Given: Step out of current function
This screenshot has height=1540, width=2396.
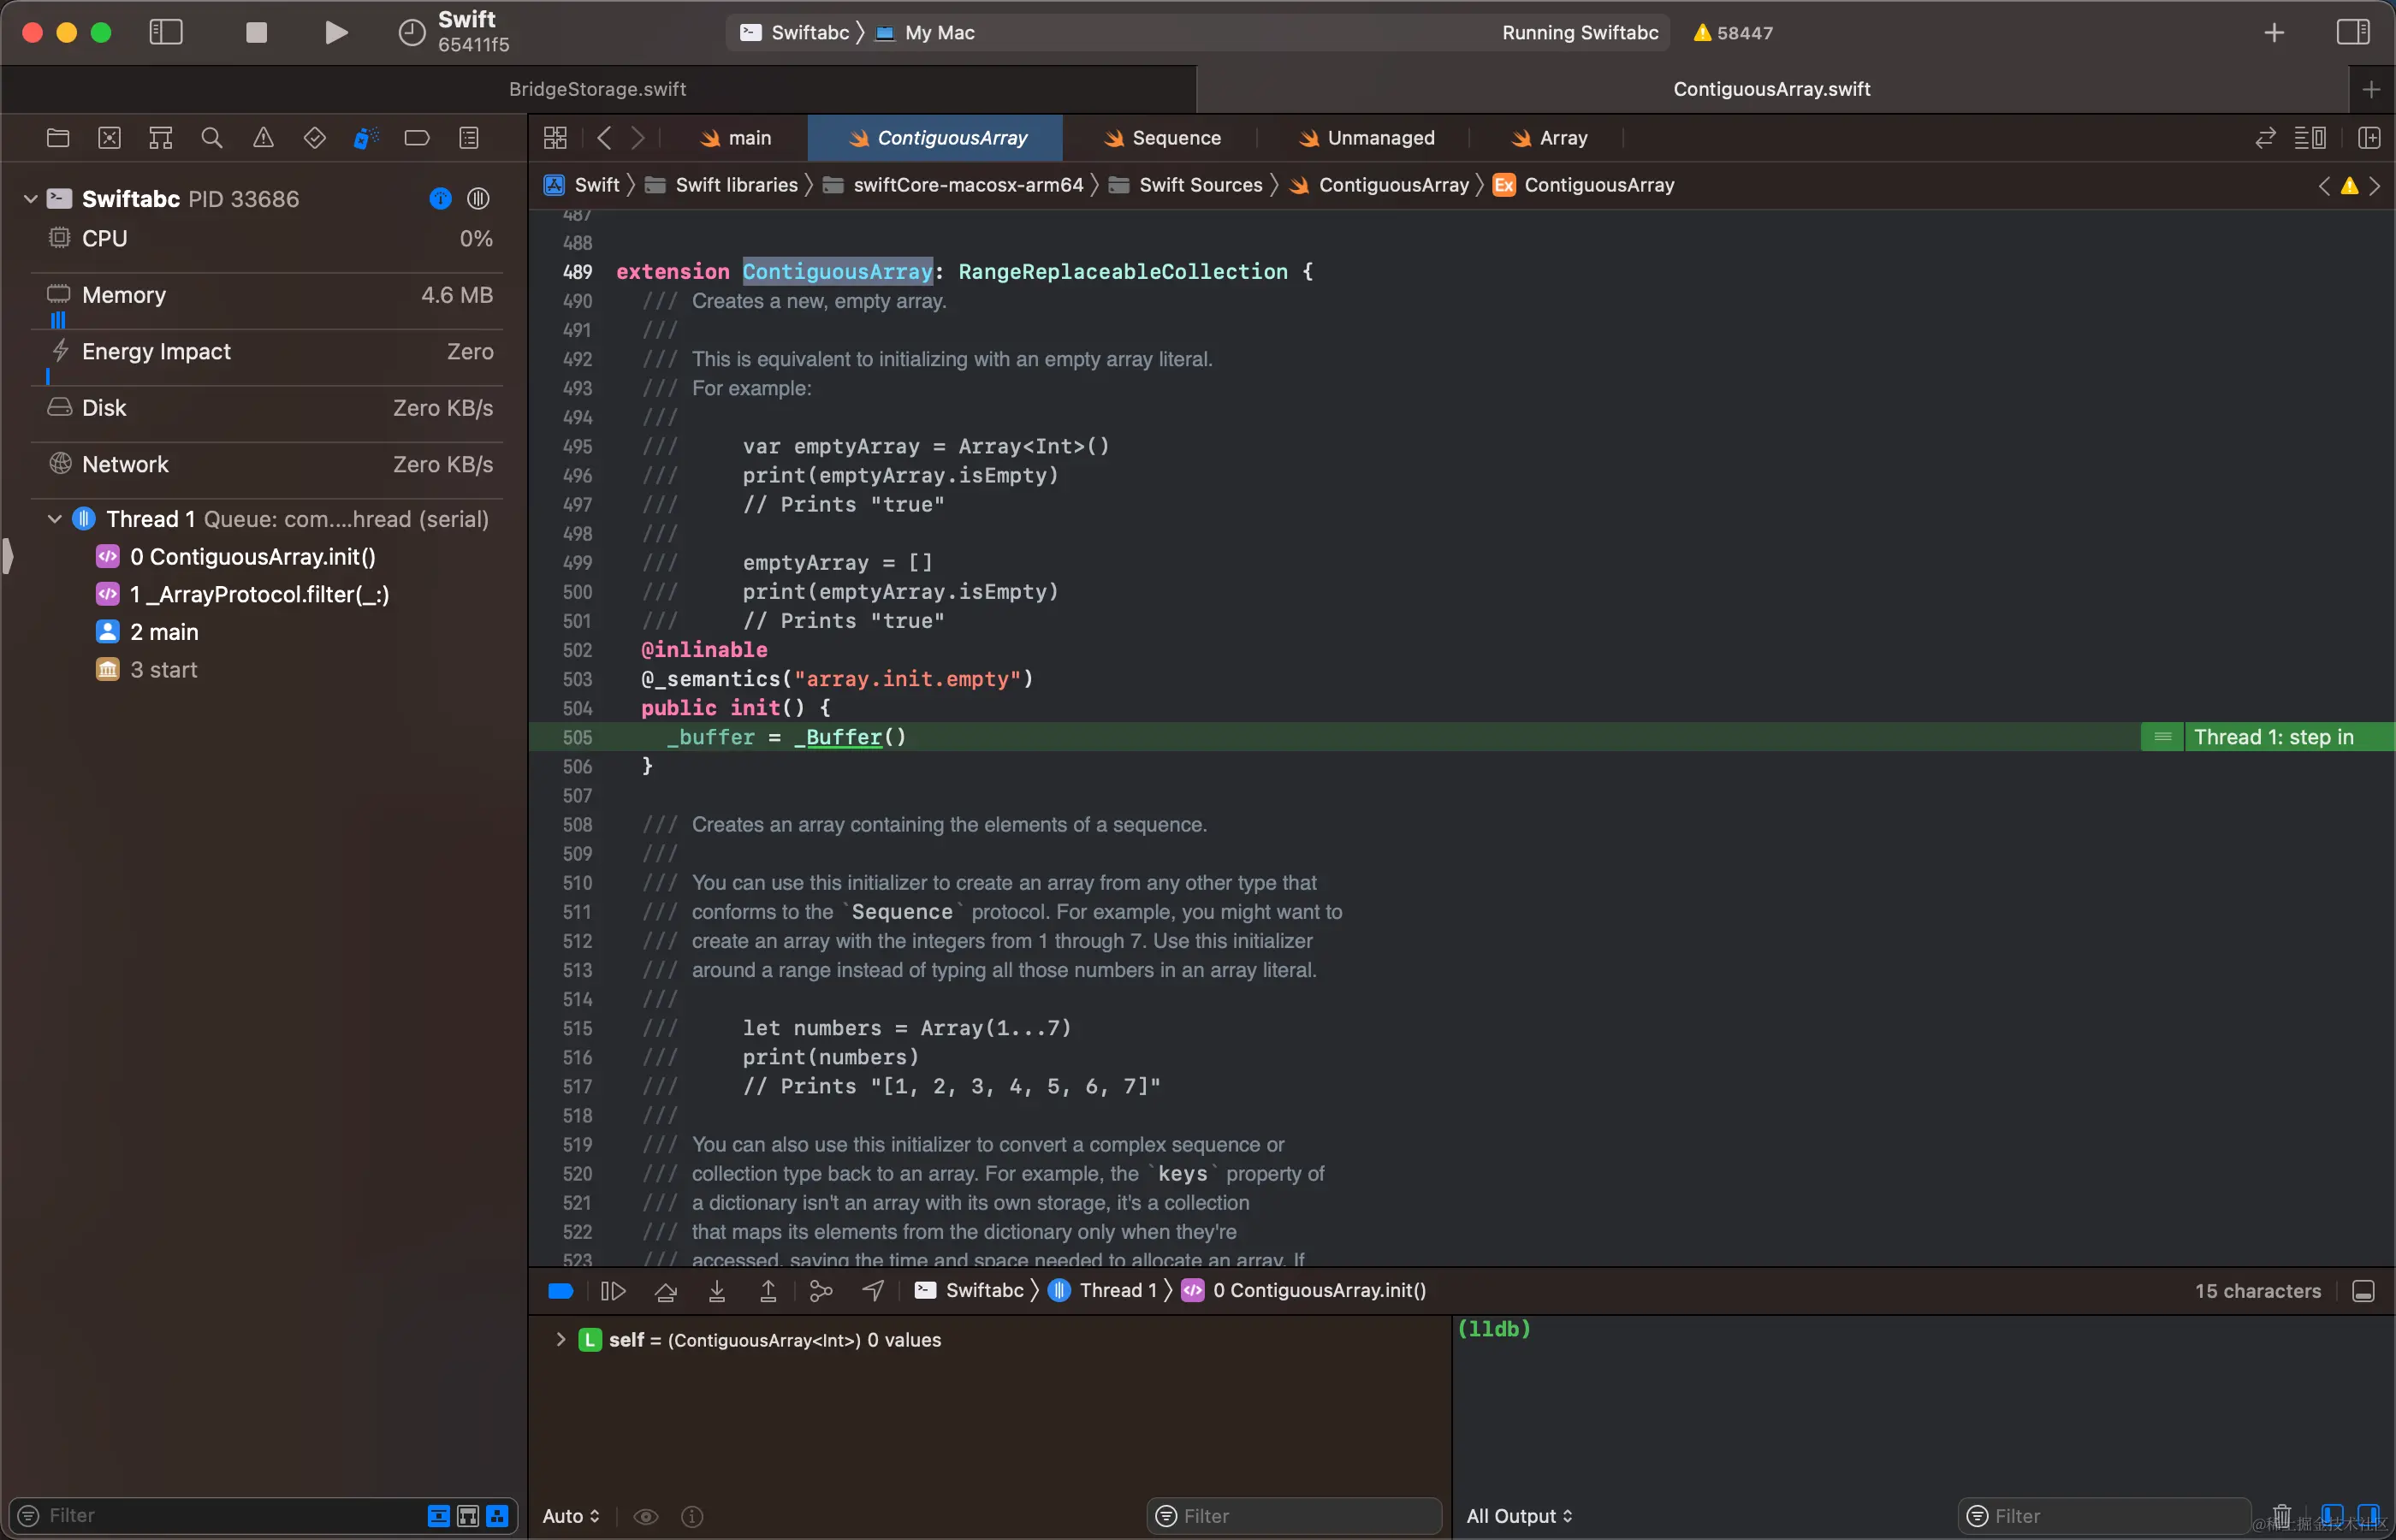Looking at the screenshot, I should 768,1291.
